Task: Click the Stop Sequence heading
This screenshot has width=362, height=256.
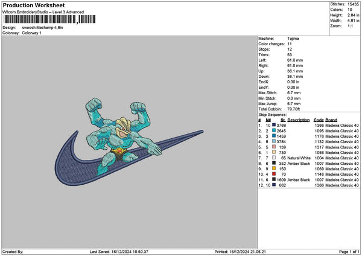Action: coord(273,115)
